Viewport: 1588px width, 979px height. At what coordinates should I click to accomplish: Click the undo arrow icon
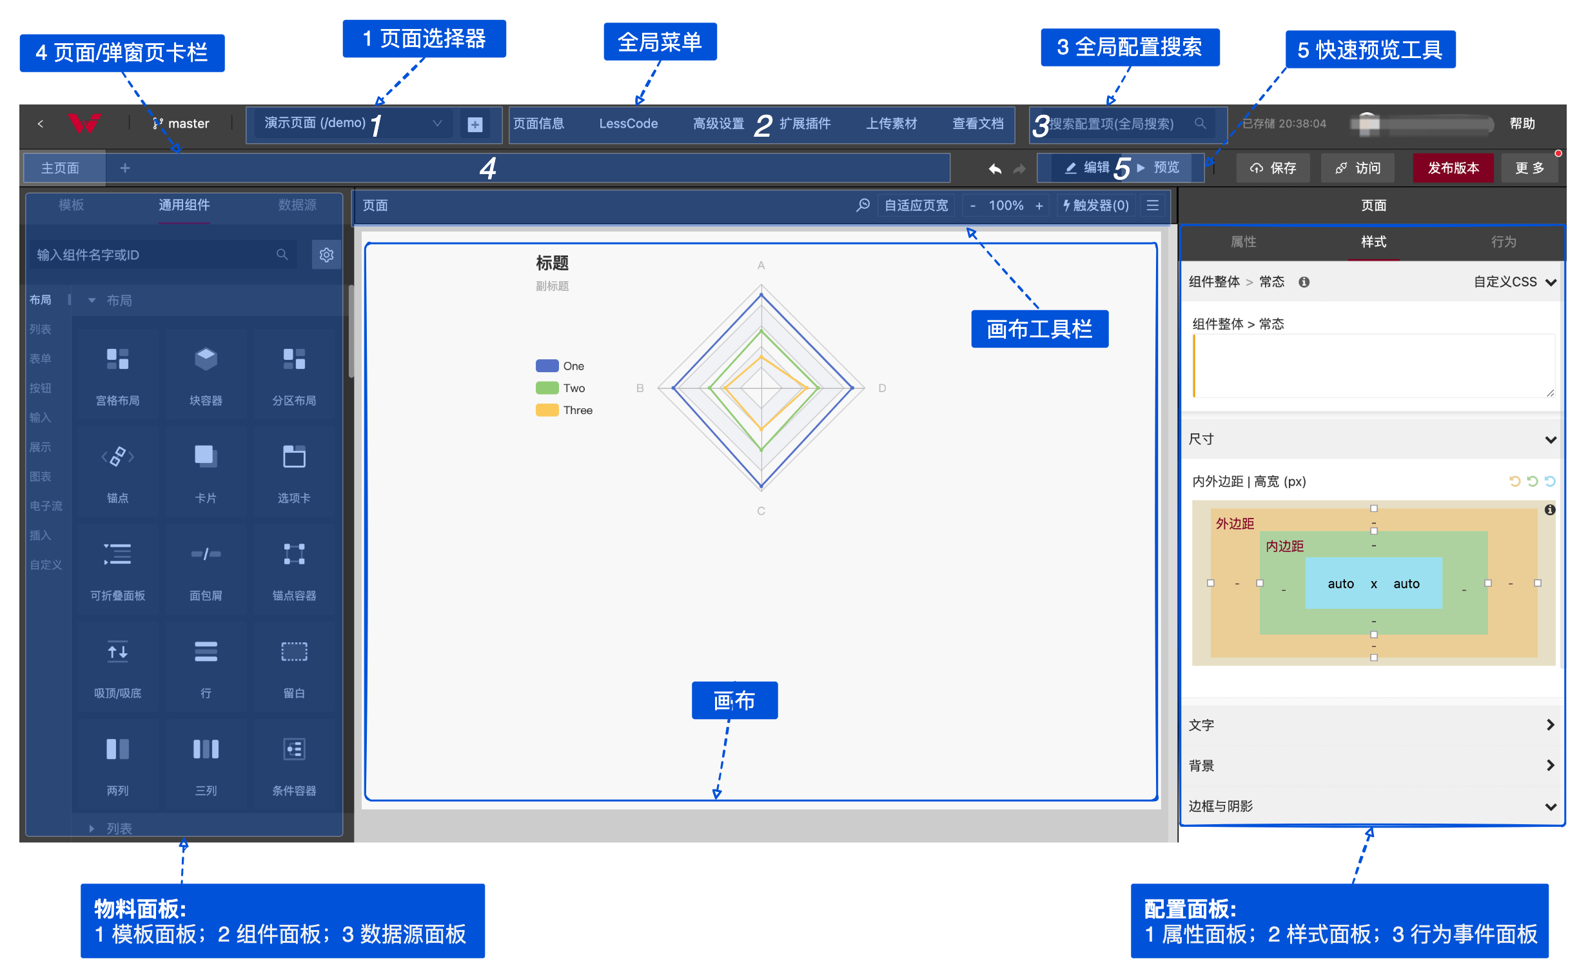coord(995,169)
